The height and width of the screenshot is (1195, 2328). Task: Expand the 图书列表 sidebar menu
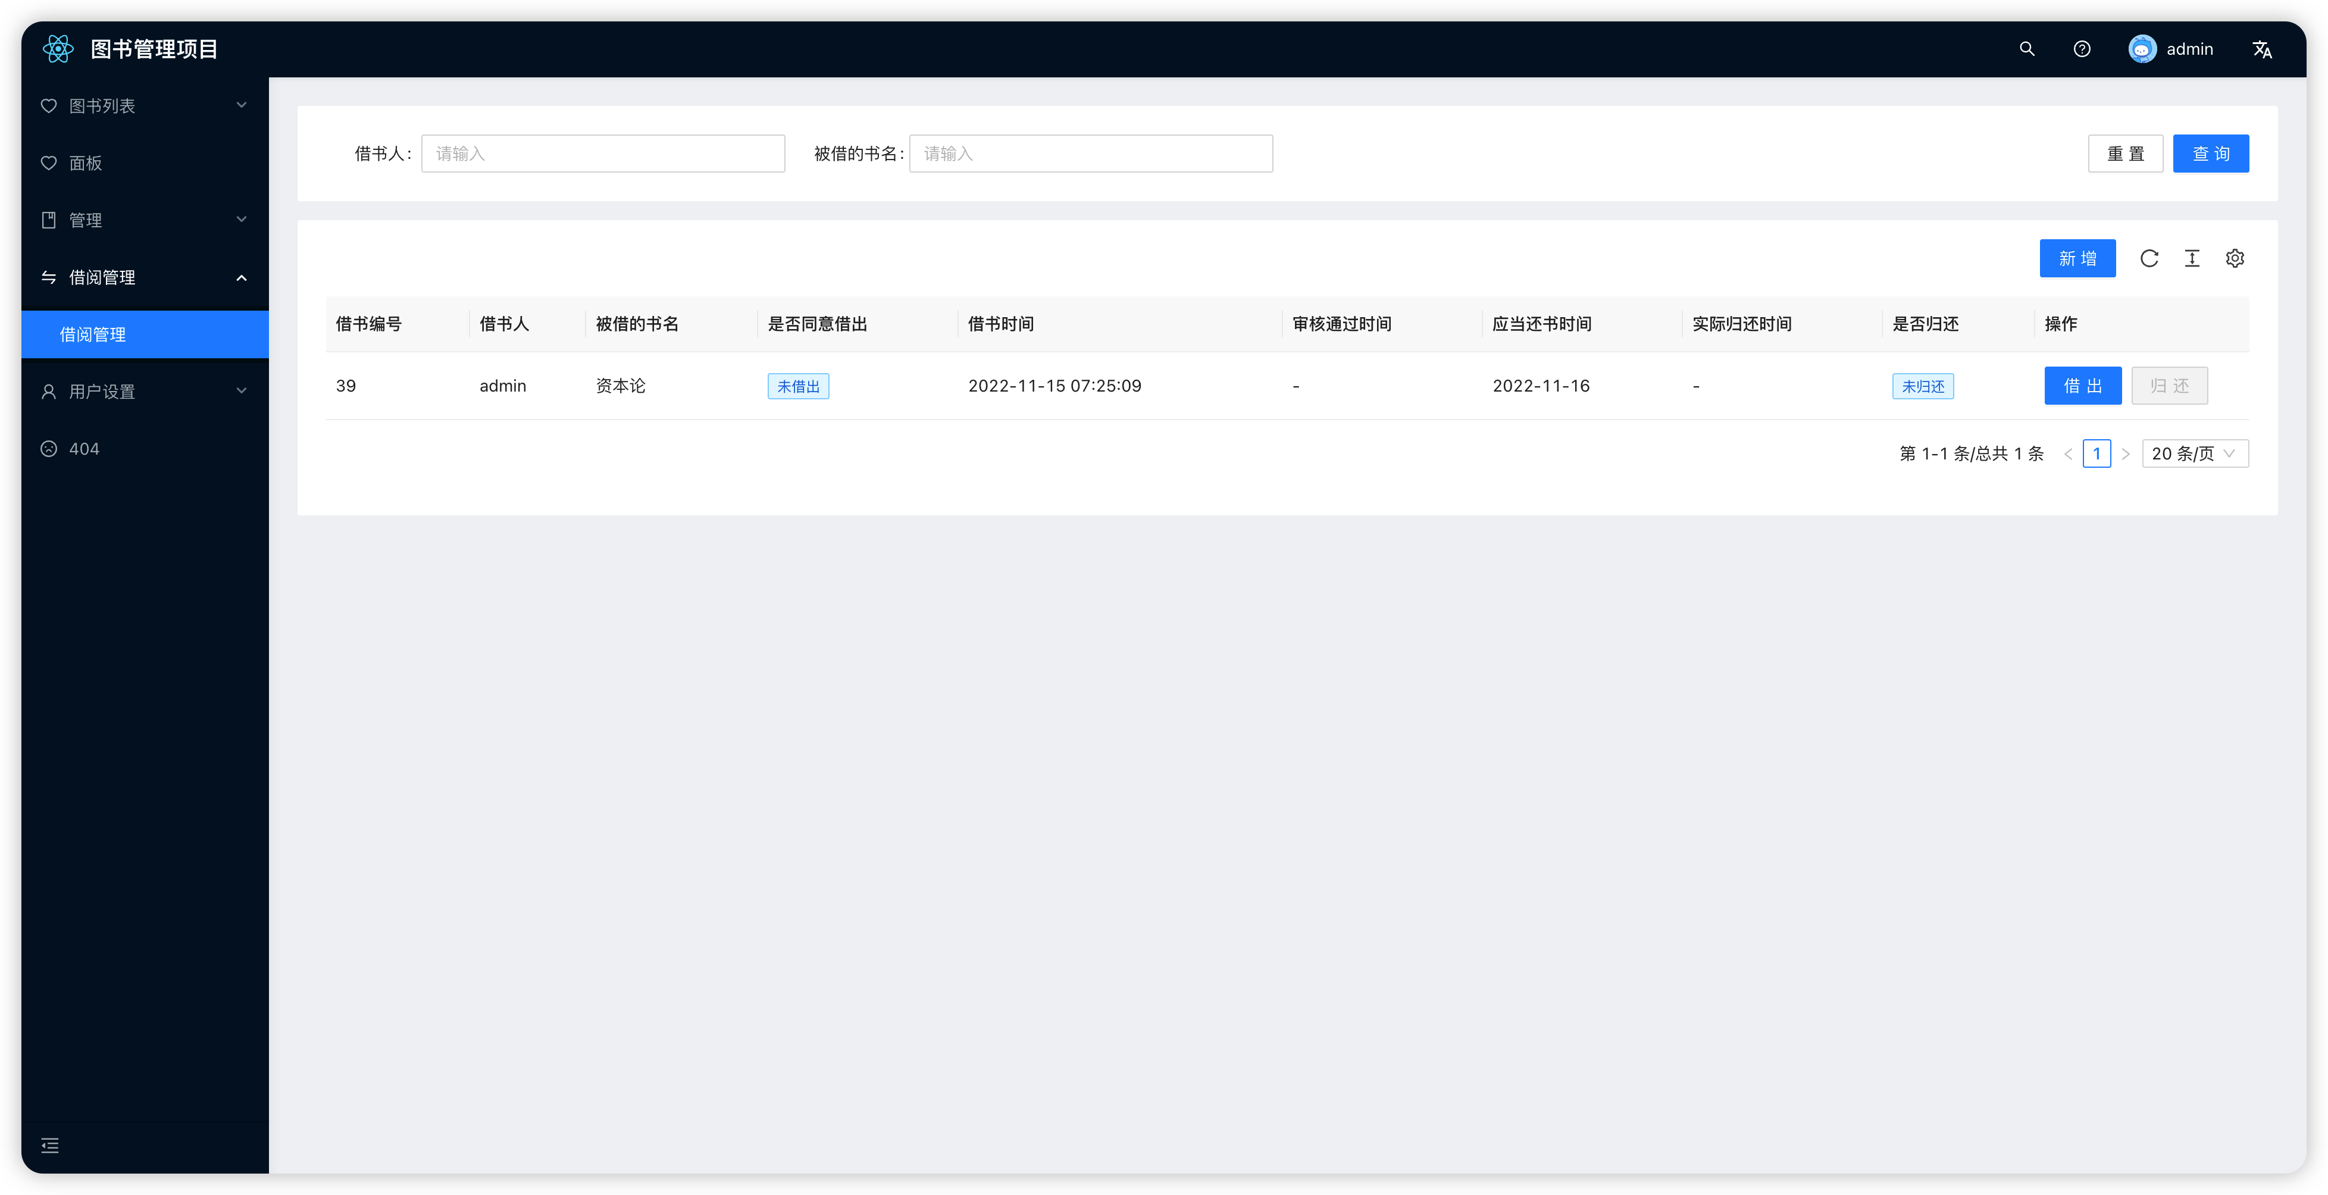145,106
